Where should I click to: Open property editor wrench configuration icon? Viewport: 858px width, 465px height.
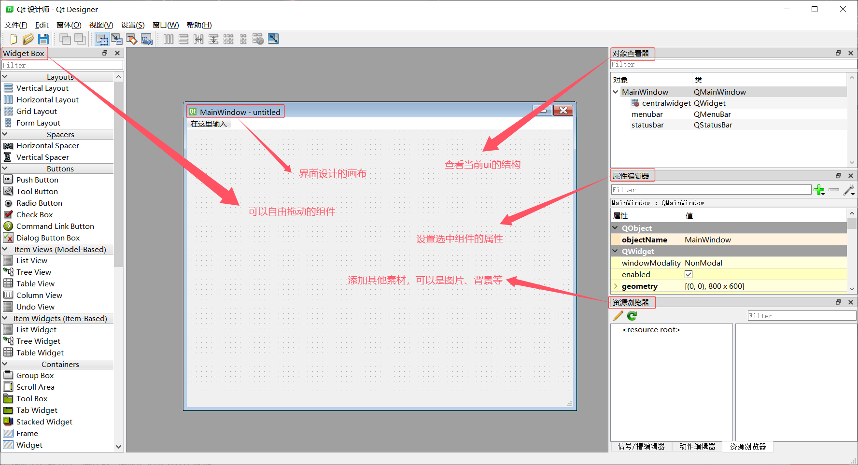pyautogui.click(x=849, y=190)
